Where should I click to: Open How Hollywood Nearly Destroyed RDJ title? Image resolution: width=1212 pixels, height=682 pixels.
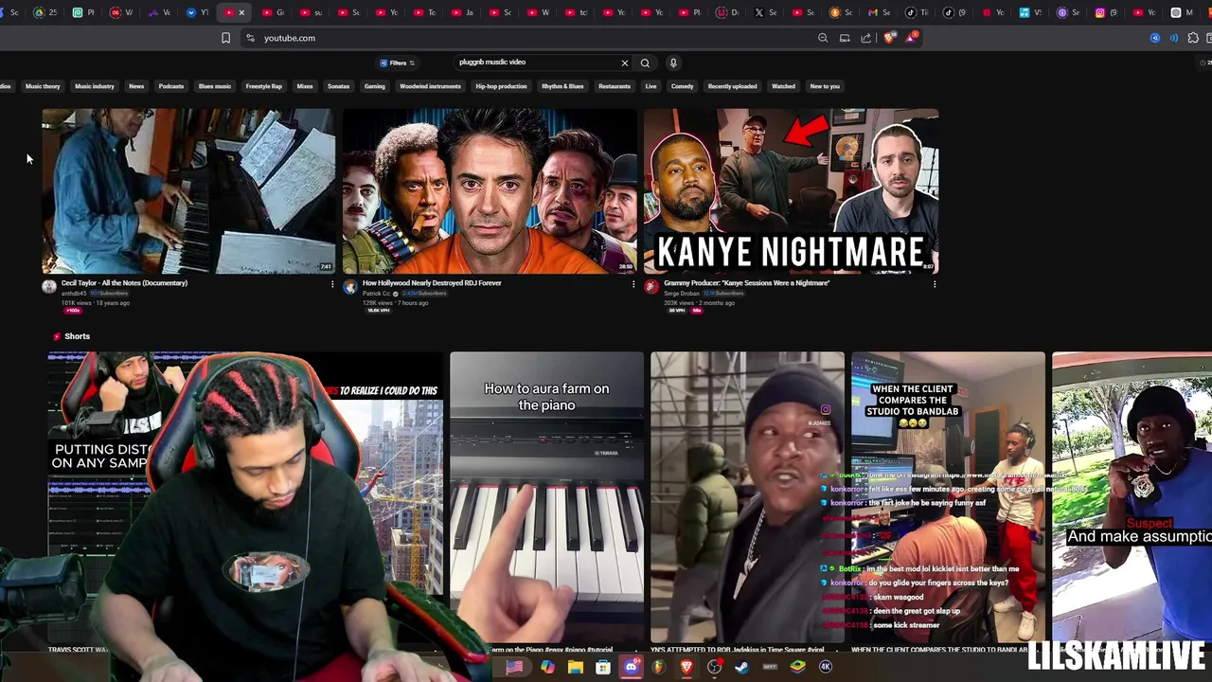pyautogui.click(x=432, y=283)
